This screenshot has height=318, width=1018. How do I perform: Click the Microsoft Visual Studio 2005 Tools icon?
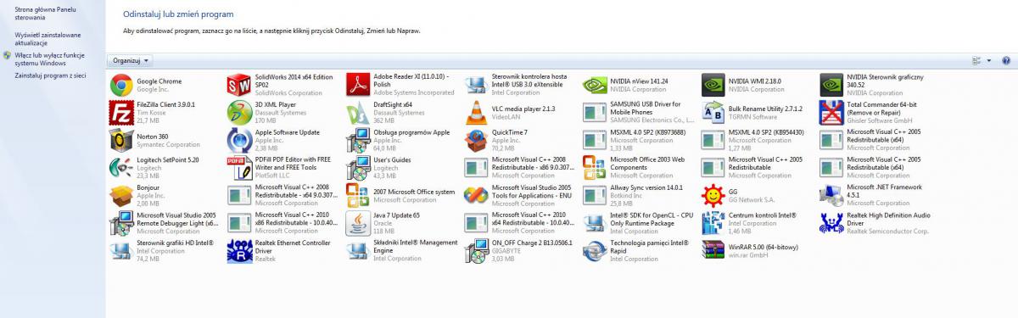[477, 196]
